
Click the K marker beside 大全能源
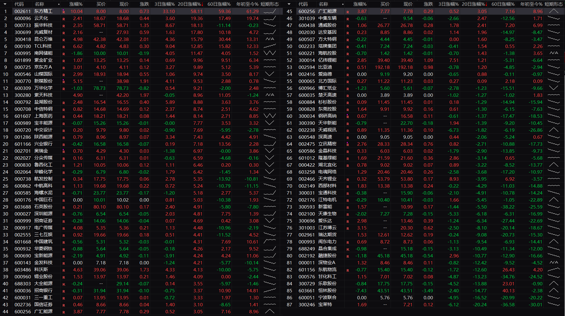click(64, 284)
